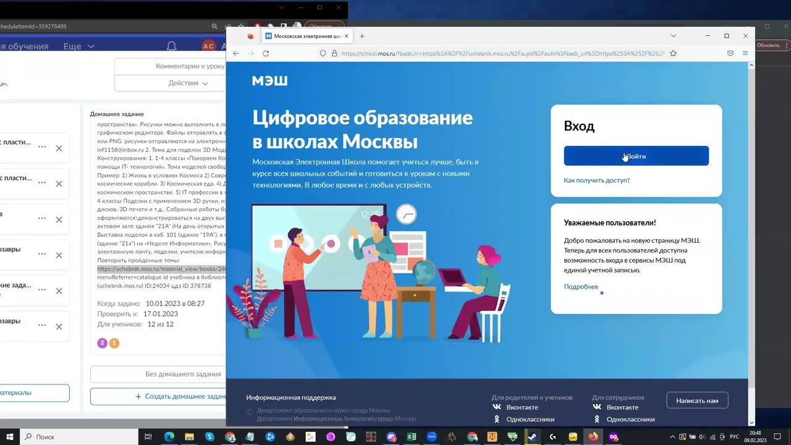
Task: Click the Firefox back arrow
Action: tap(236, 54)
